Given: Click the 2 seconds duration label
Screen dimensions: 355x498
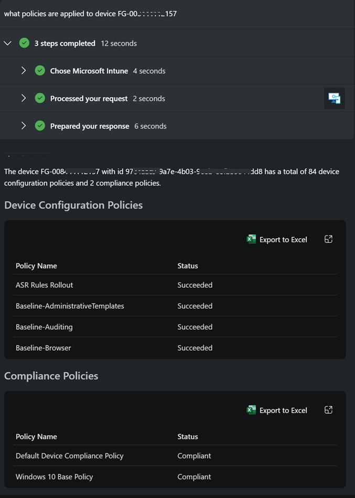Looking at the screenshot, I should [x=149, y=99].
